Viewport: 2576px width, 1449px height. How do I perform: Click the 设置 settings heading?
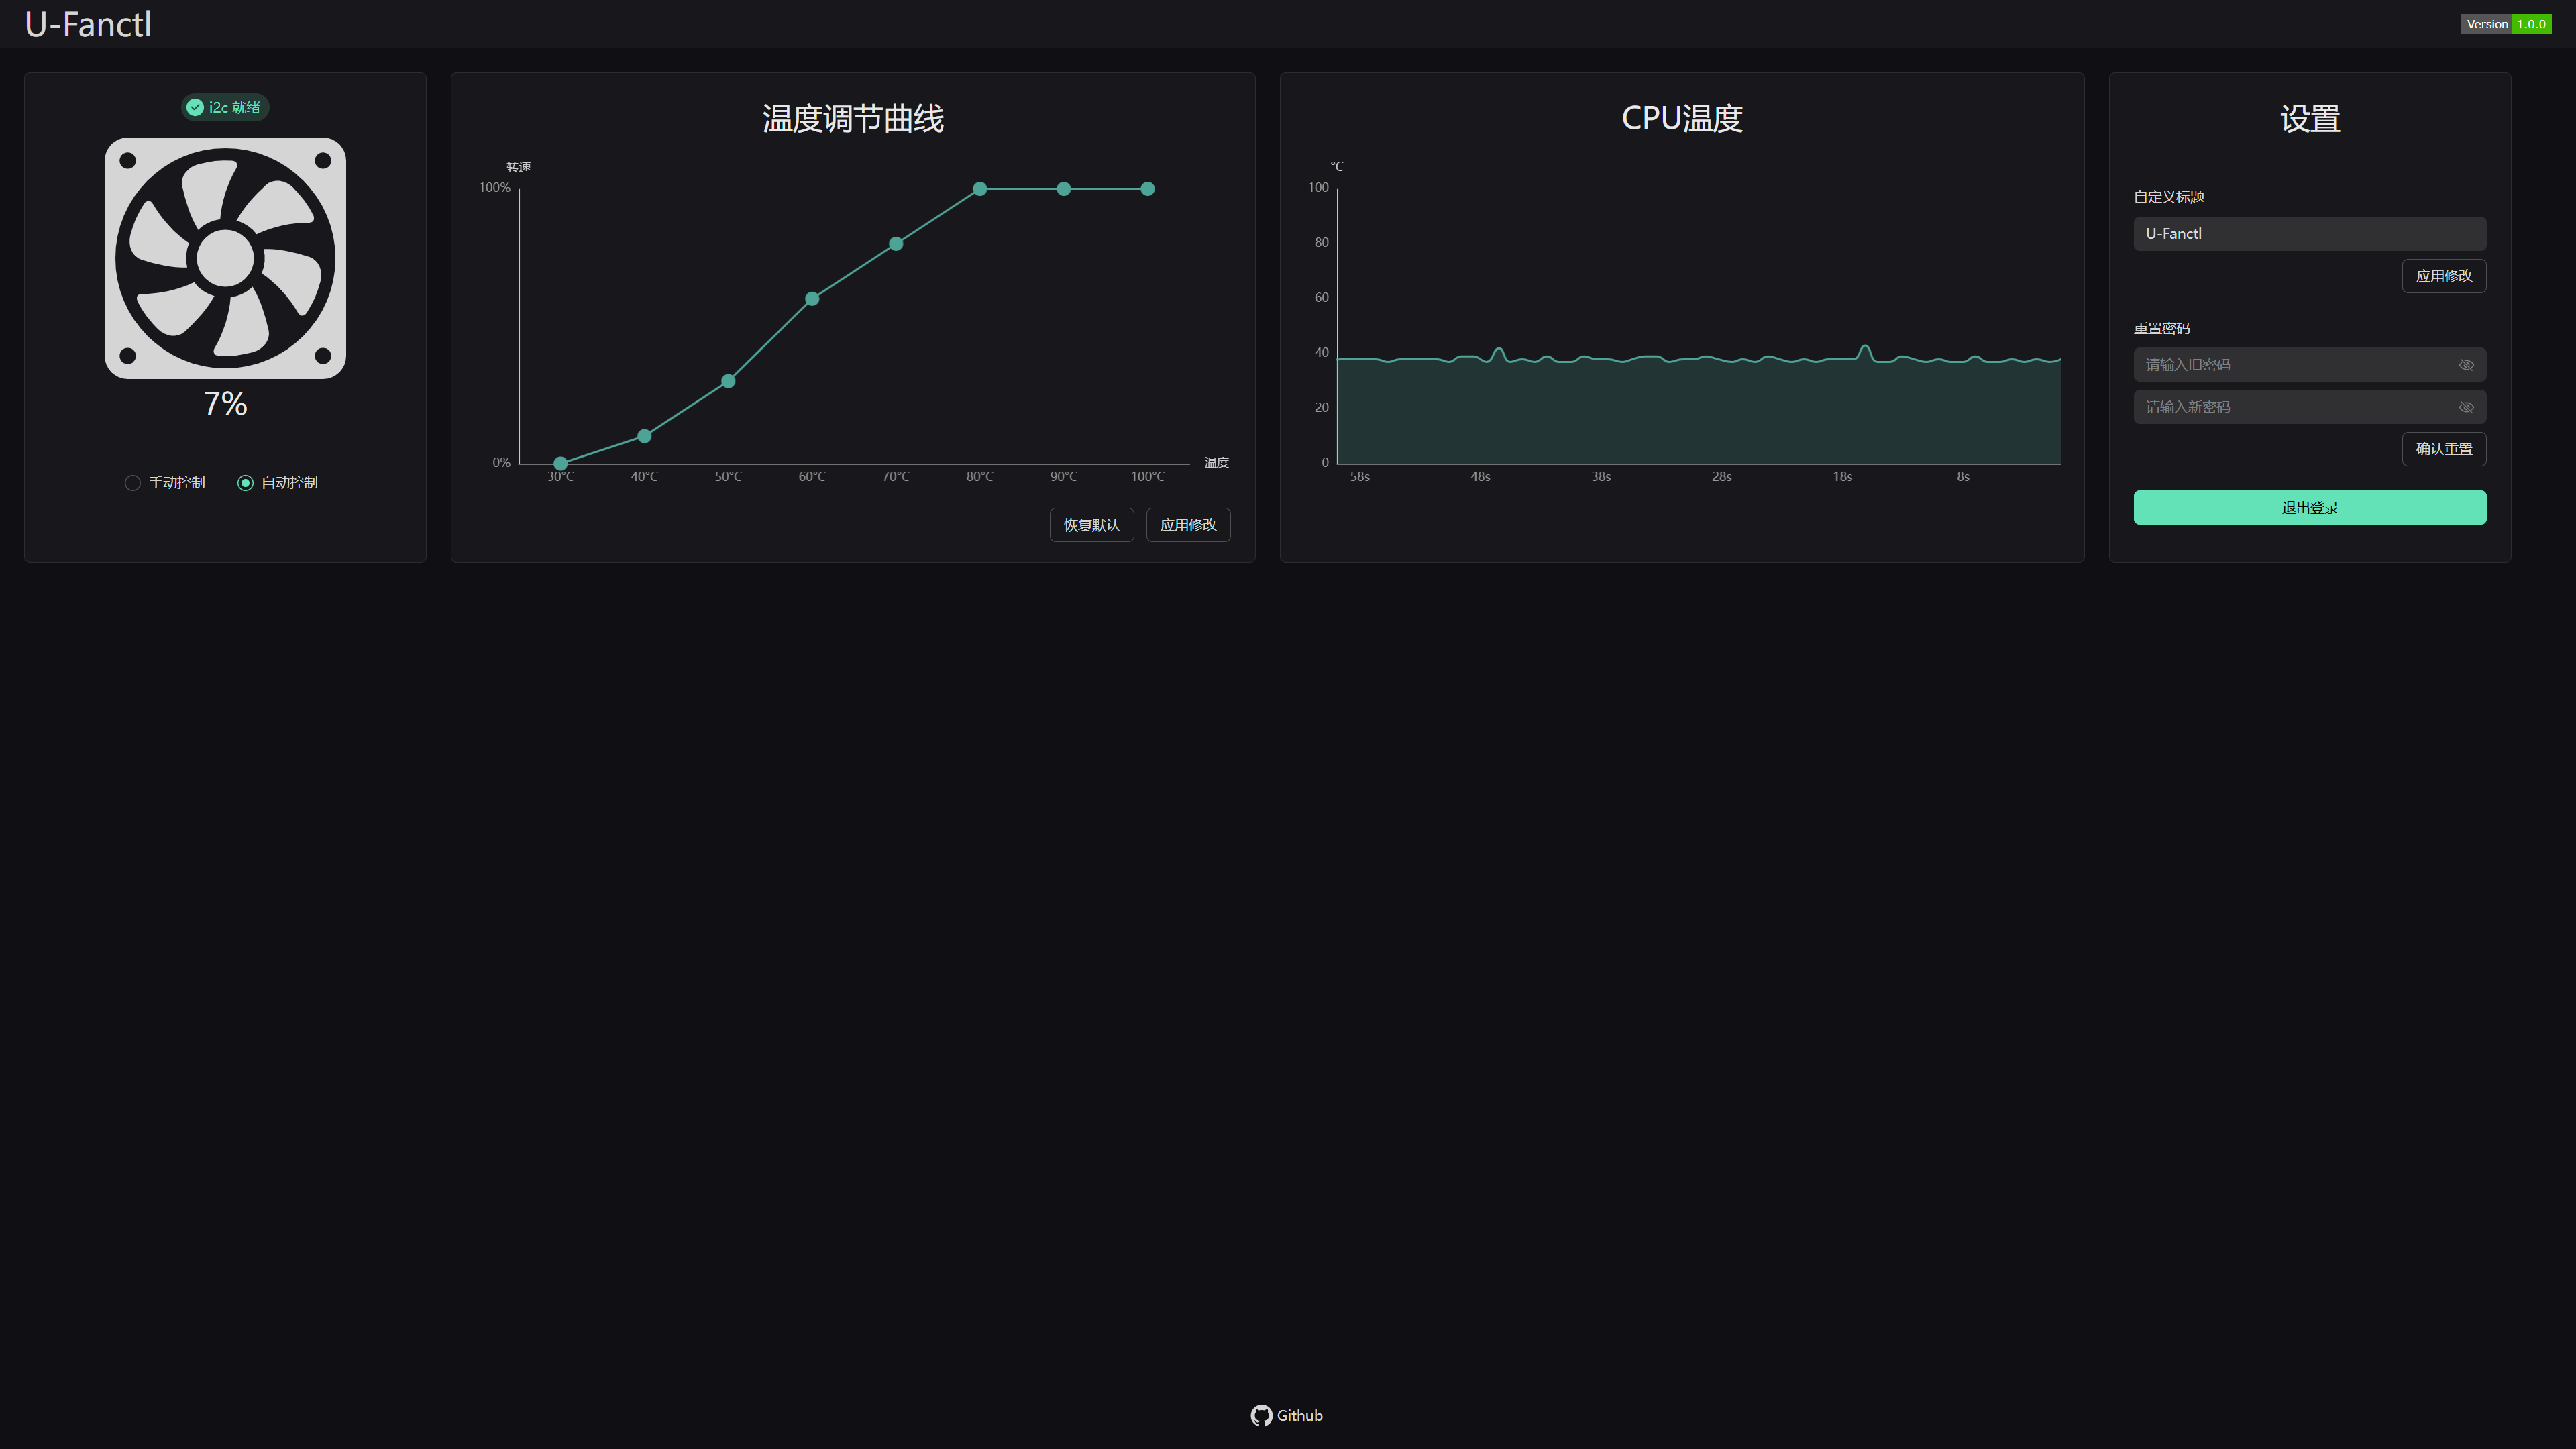(2310, 118)
